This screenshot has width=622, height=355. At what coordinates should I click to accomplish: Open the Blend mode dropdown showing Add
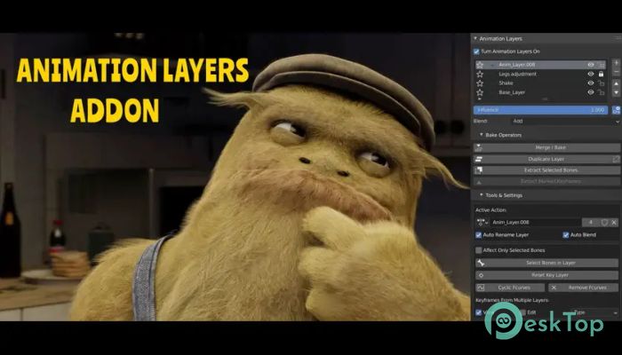[564, 122]
